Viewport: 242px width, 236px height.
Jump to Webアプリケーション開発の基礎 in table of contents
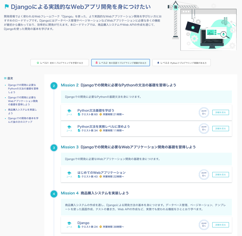tap(23, 101)
